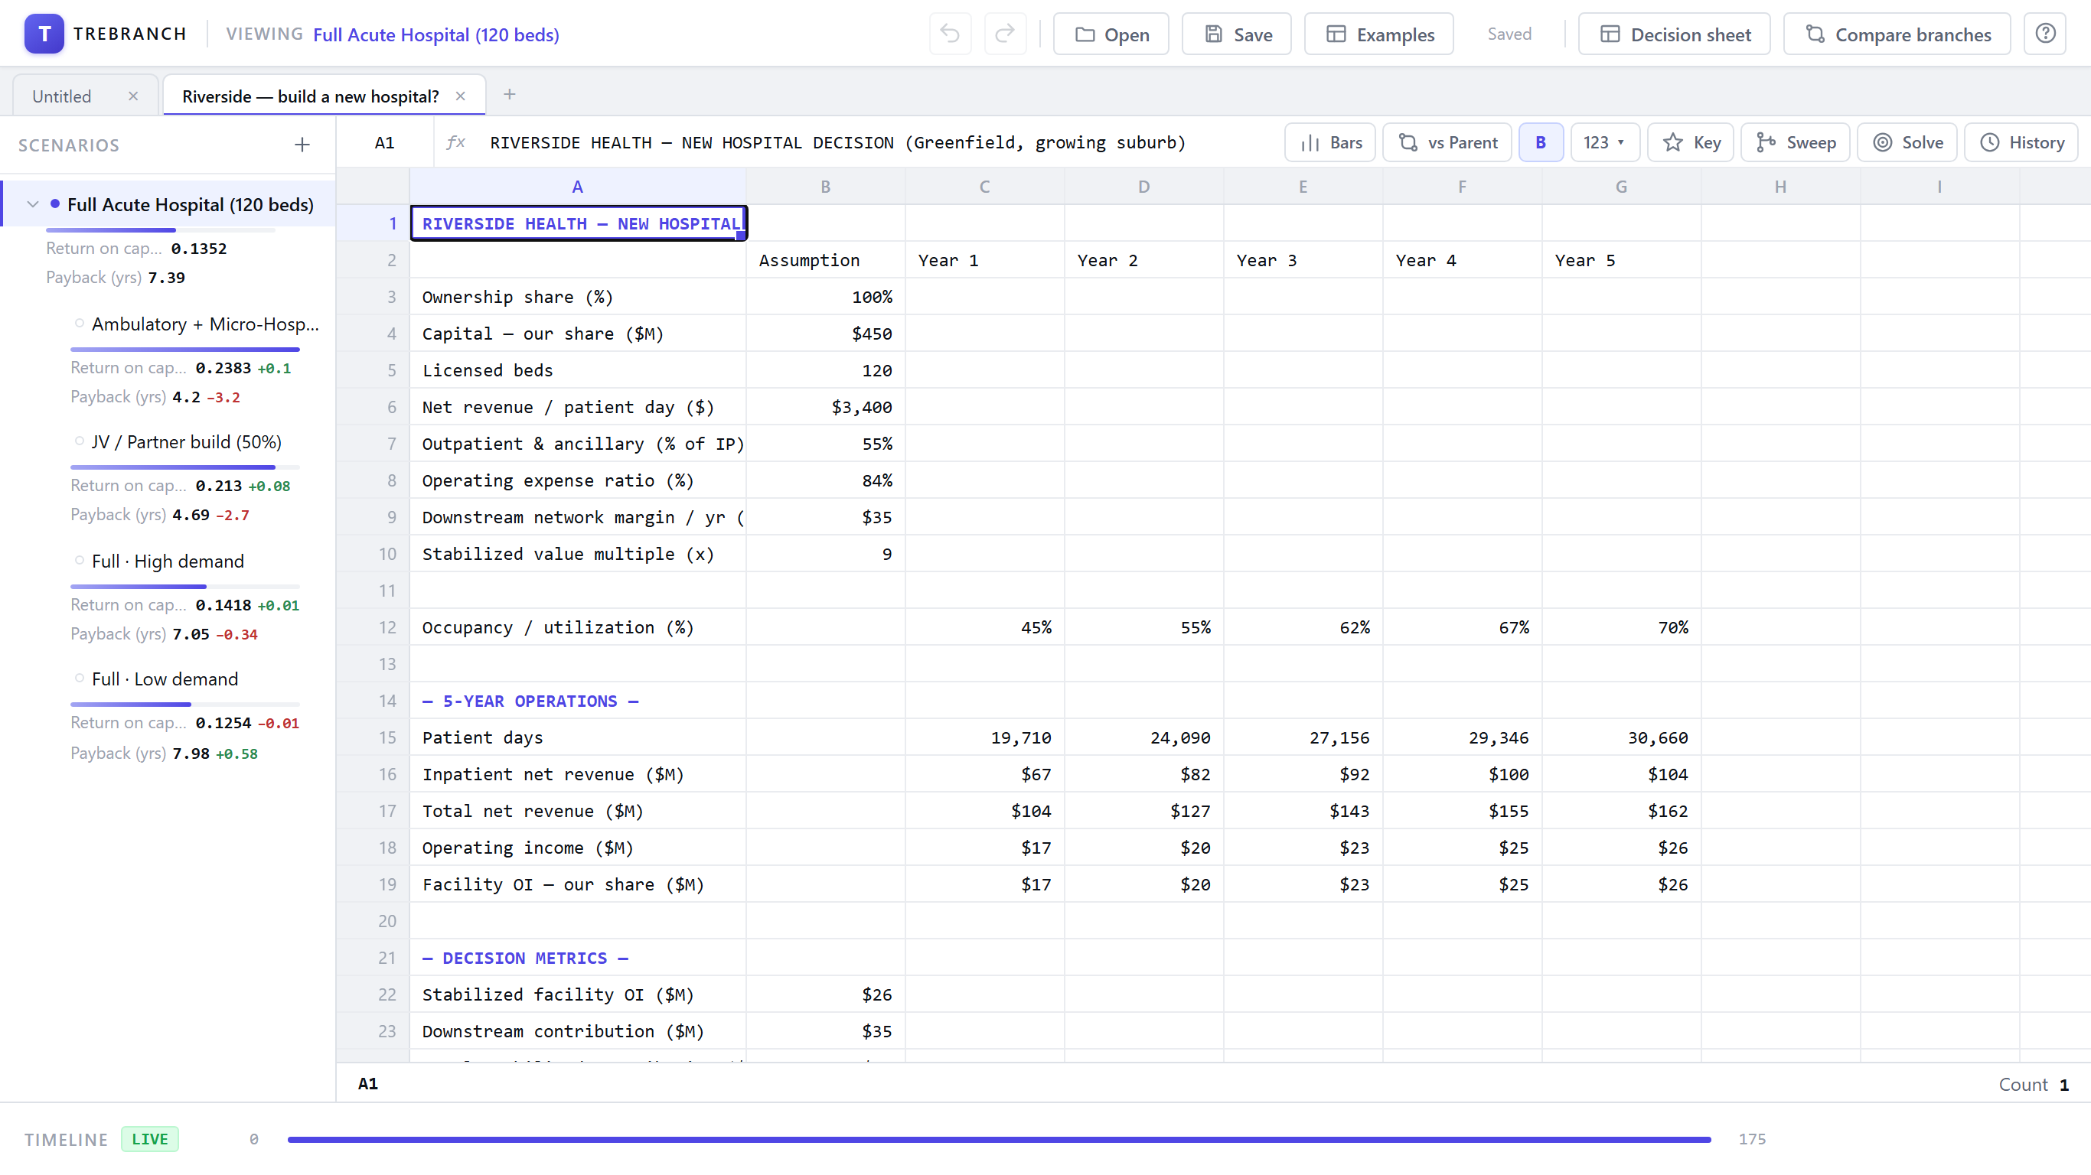Click the Trebranch logo icon
This screenshot has width=2091, height=1175.
tap(44, 34)
